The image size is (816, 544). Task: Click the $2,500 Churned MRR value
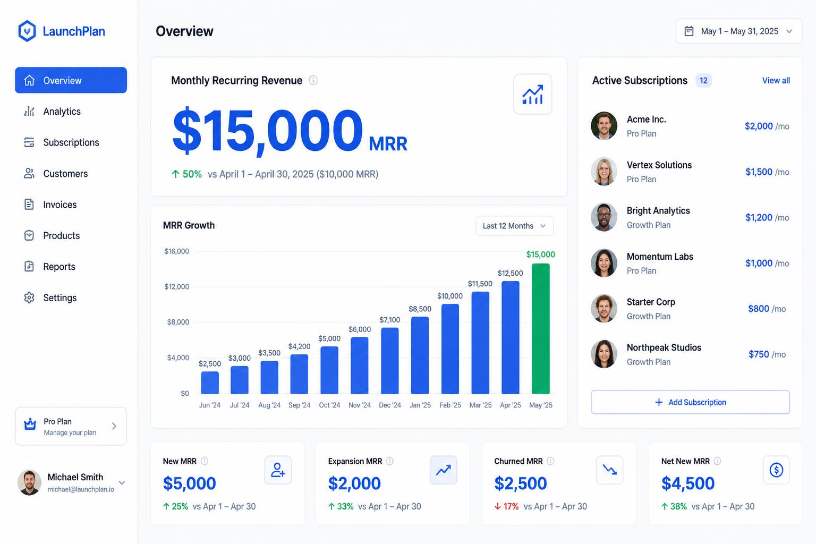[x=521, y=483]
